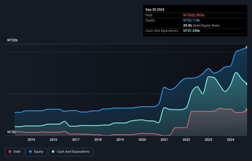Click the blue Equity endpoint marker
Screen dimensions: 252x161
[247, 47]
